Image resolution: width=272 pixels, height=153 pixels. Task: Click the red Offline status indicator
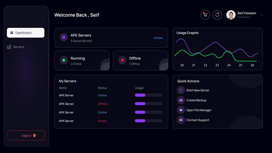[122, 60]
